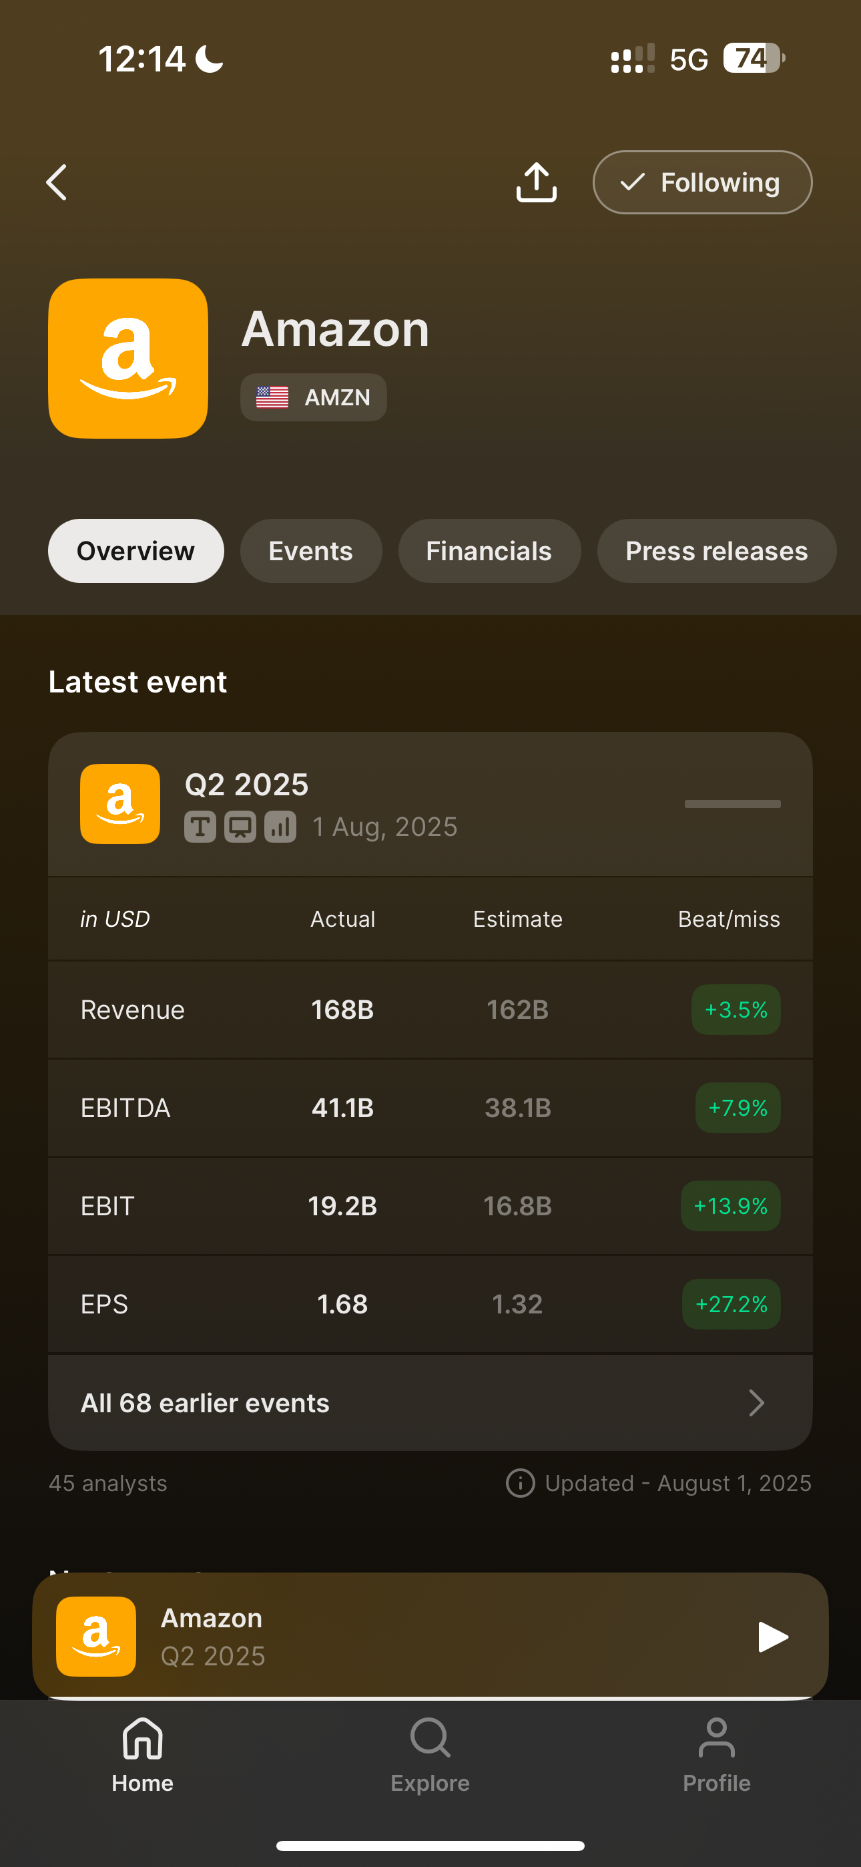Tap the share upload icon
This screenshot has height=1867, width=861.
point(537,182)
